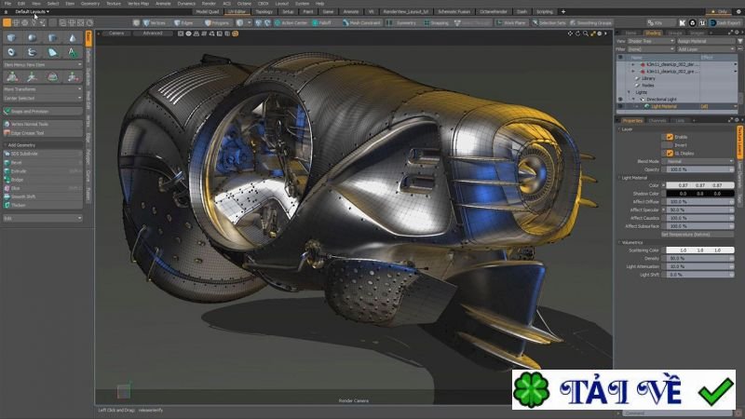This screenshot has height=419, width=745.
Task: Toggle the Enable checkbox in Layer
Action: 669,137
